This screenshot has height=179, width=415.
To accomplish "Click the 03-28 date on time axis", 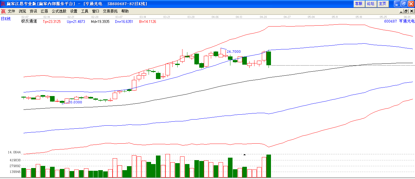I will click(x=191, y=17).
